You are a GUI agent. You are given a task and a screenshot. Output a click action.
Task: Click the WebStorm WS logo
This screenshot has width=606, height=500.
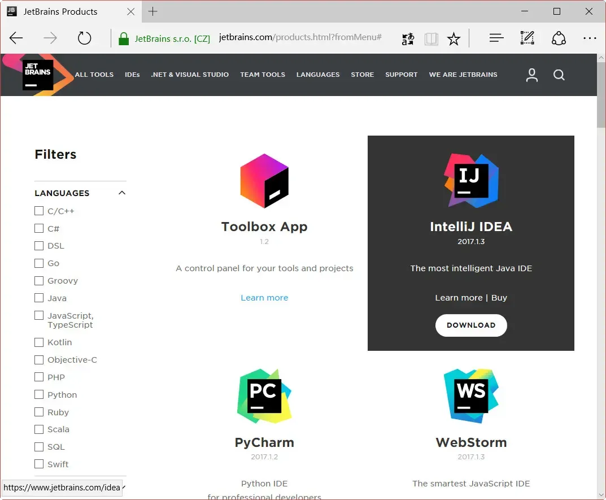471,396
